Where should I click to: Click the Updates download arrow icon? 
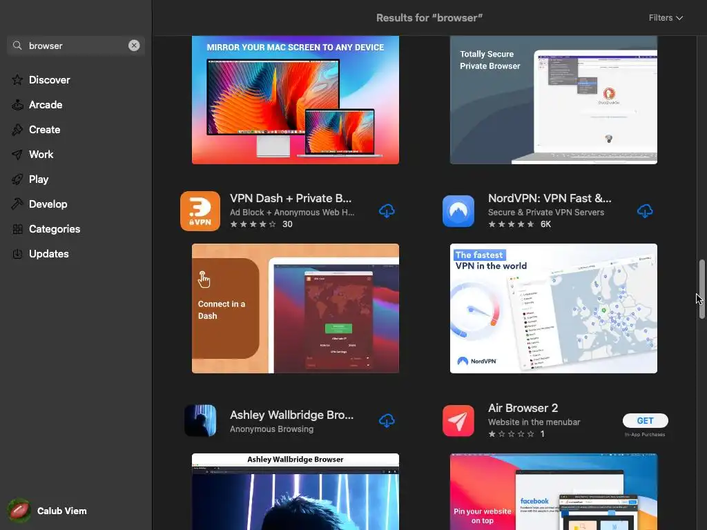click(x=17, y=254)
